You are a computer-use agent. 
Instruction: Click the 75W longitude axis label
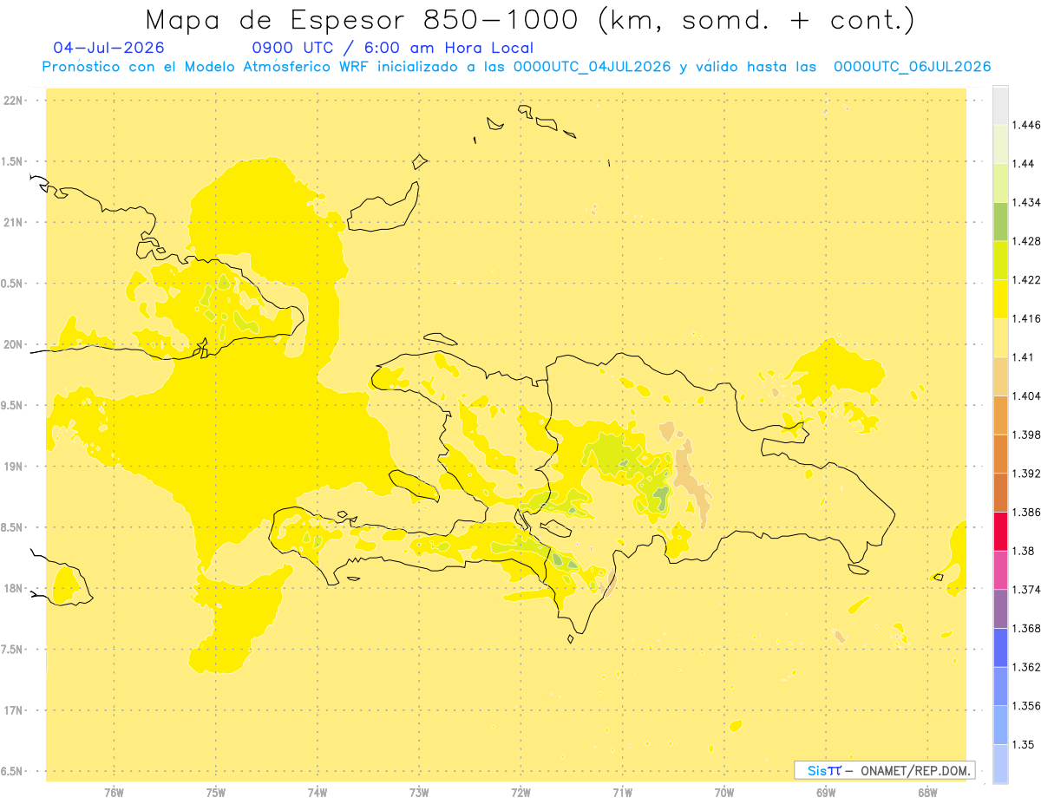click(x=216, y=793)
